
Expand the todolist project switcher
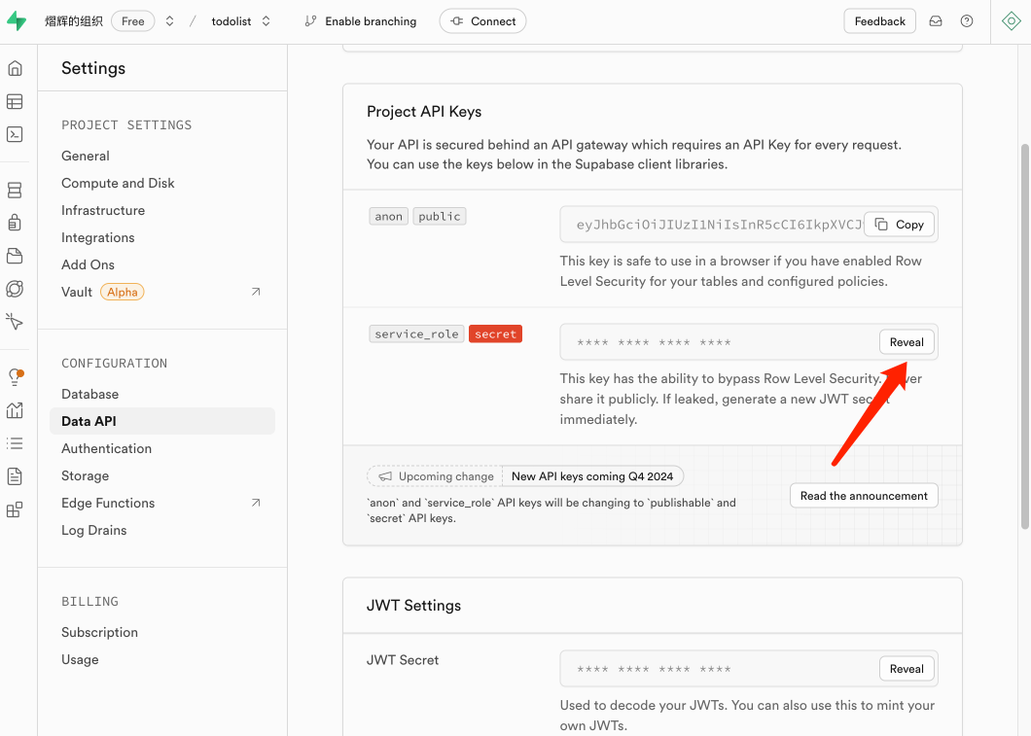267,21
